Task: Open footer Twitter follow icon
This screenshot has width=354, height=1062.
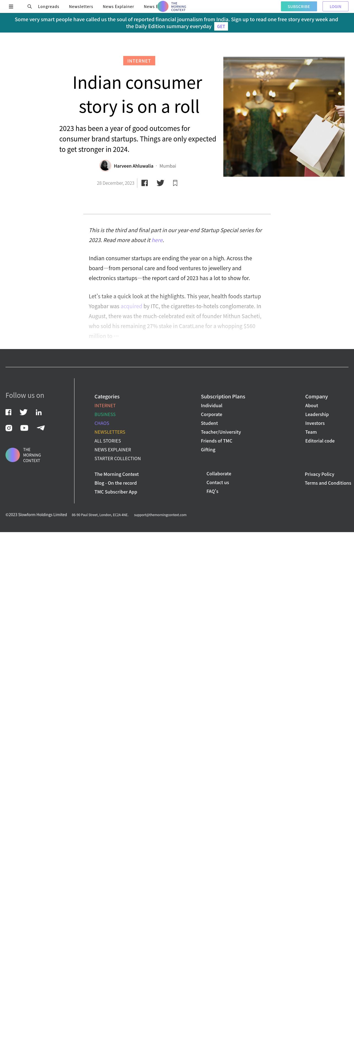Action: click(23, 412)
